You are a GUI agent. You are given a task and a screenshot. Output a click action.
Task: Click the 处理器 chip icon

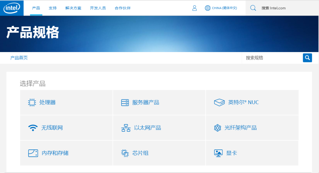pyautogui.click(x=32, y=102)
